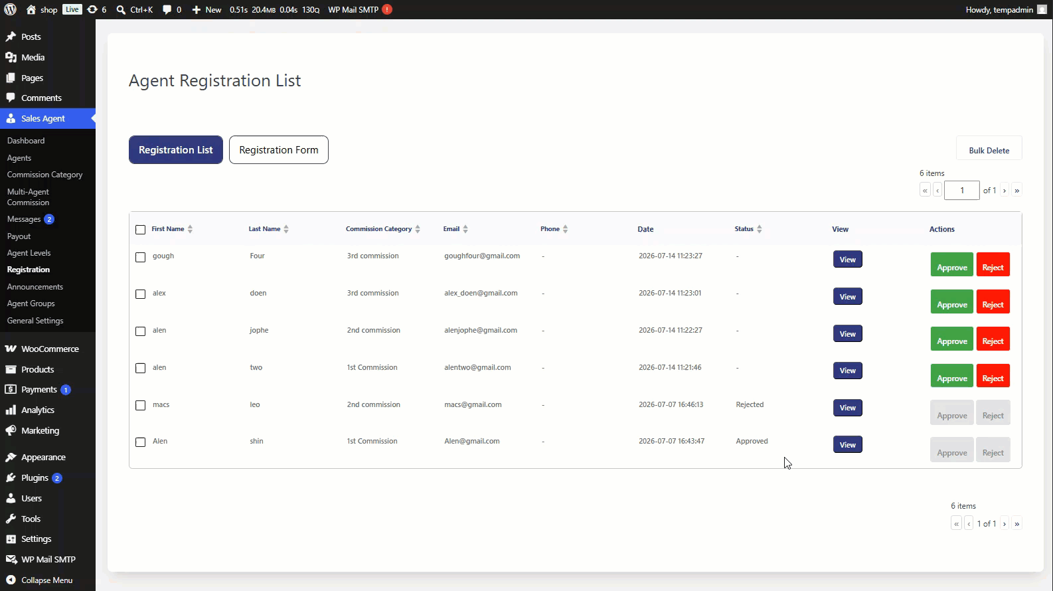Screen dimensions: 1053x591
Task: Click the Users sidebar icon
Action: point(11,498)
